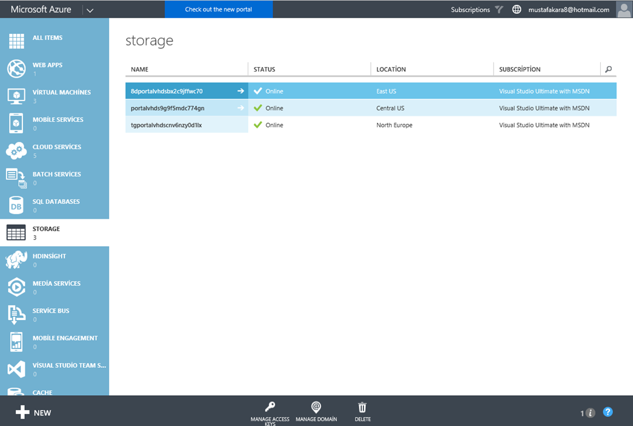Click the arrow on 8dportalvhdsbx2c9jffwc70 row

240,91
